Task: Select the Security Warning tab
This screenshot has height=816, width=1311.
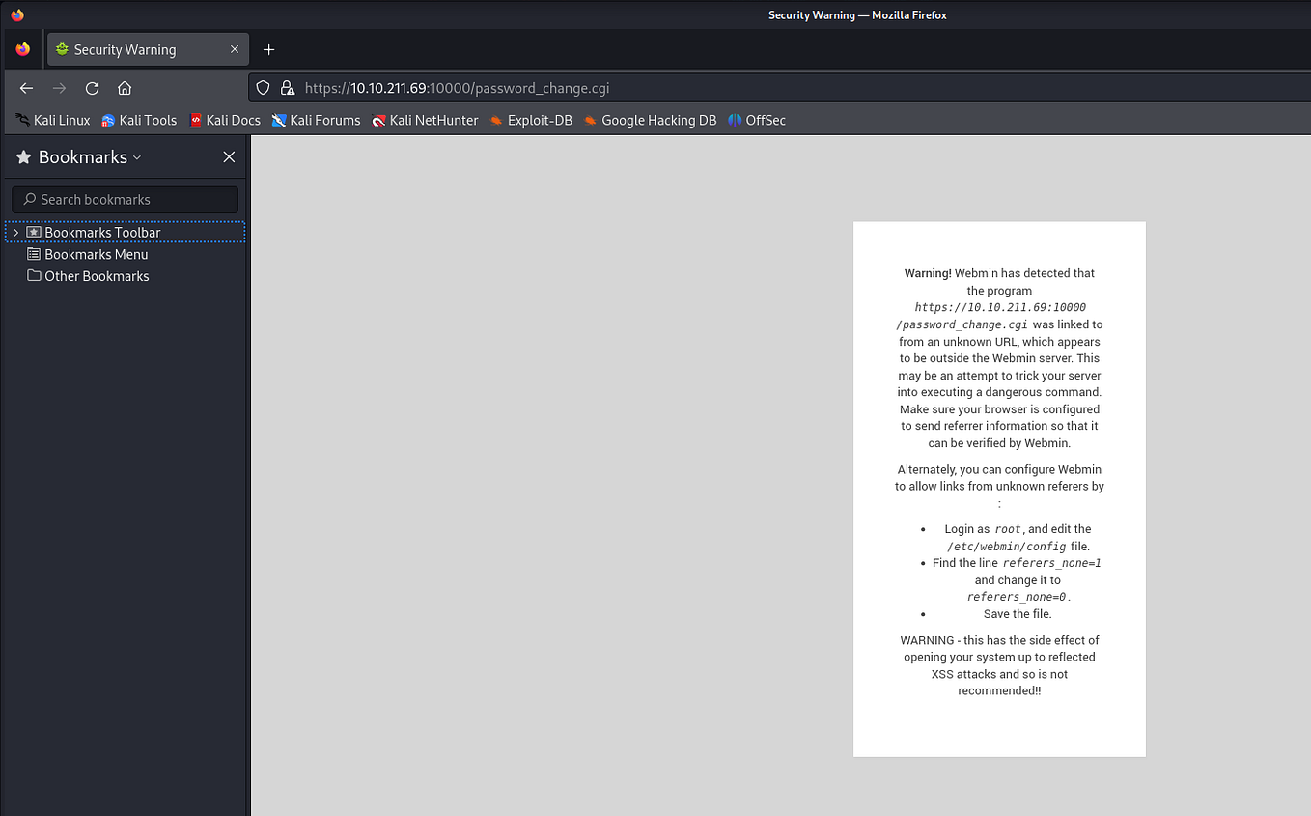Action: click(140, 49)
